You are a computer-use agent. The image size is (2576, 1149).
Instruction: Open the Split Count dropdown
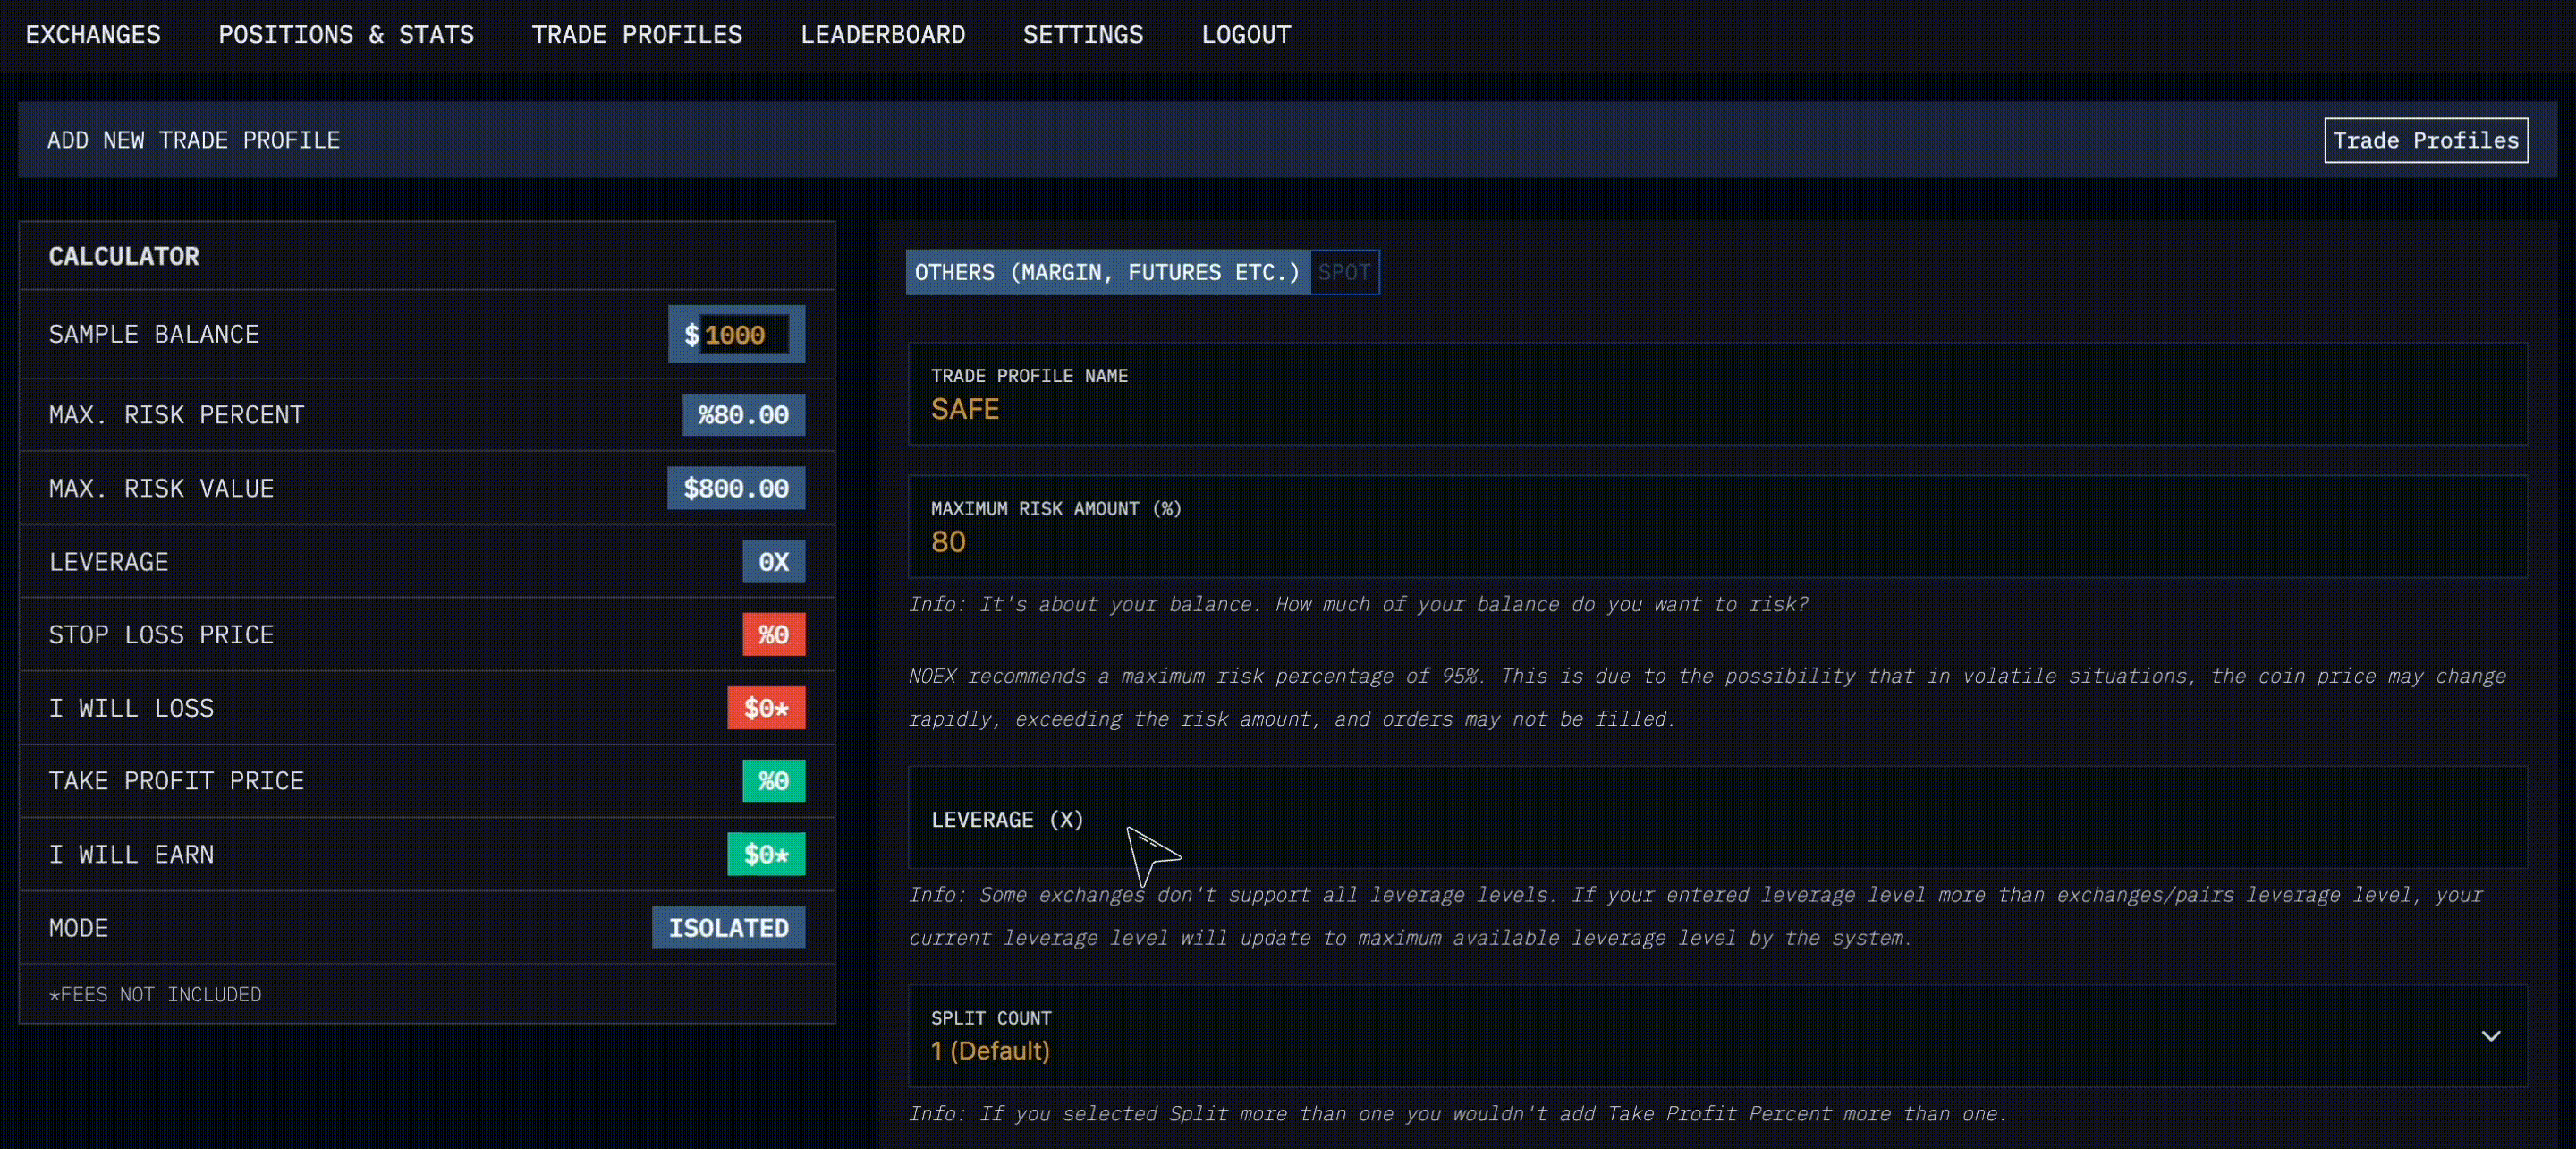coord(1717,1036)
